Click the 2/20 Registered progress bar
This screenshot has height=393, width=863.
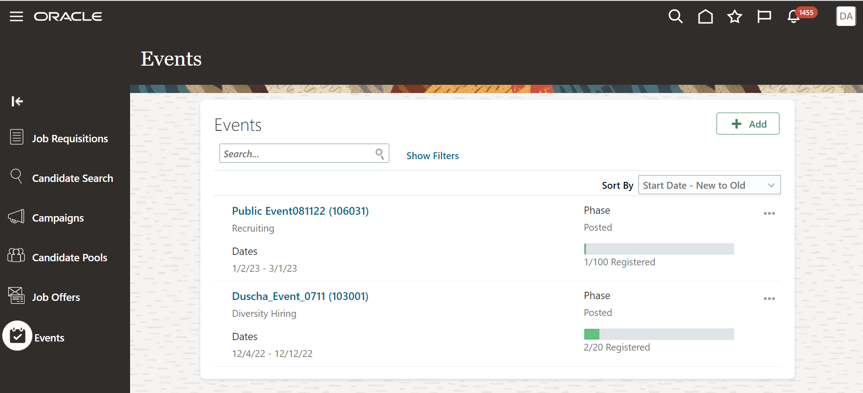659,334
